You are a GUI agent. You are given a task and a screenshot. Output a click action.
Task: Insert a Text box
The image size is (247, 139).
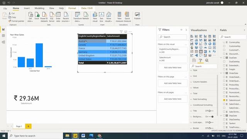click(x=102, y=17)
